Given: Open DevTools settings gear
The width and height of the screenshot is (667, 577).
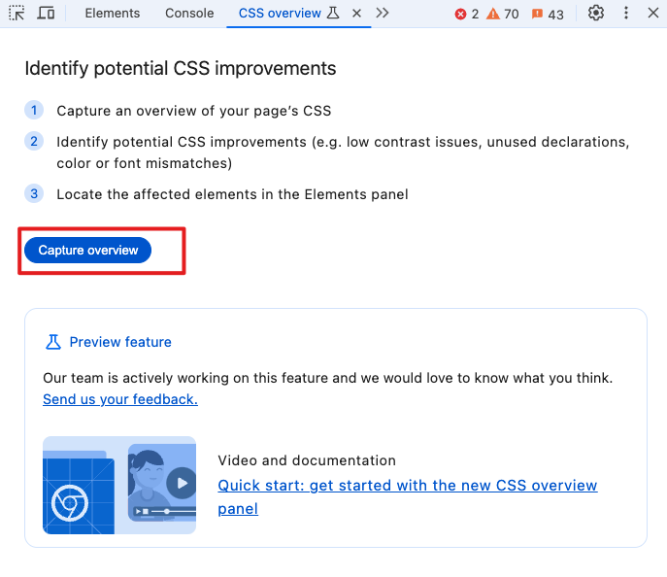Looking at the screenshot, I should click(596, 14).
